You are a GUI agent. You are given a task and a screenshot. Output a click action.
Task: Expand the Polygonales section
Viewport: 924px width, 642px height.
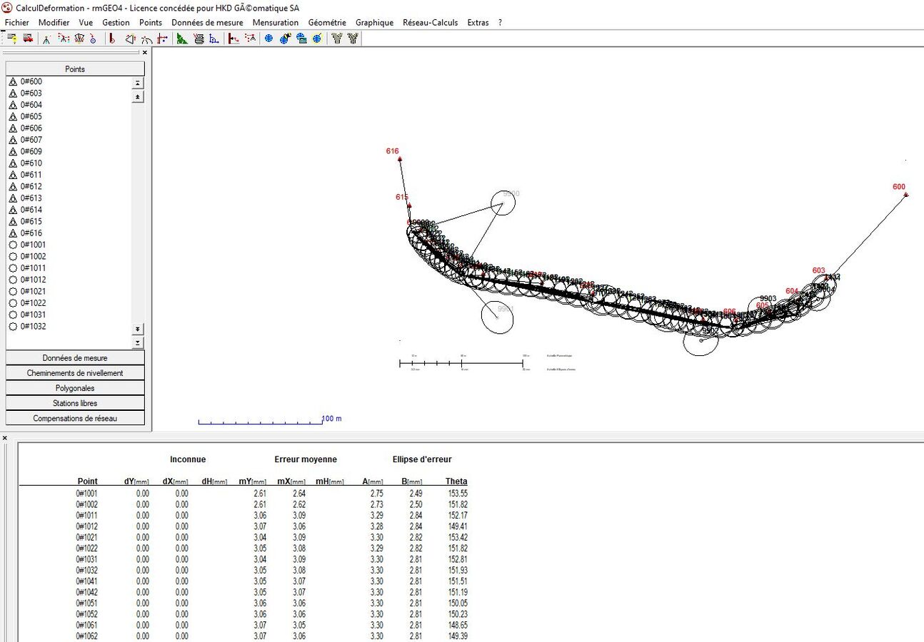coord(75,388)
